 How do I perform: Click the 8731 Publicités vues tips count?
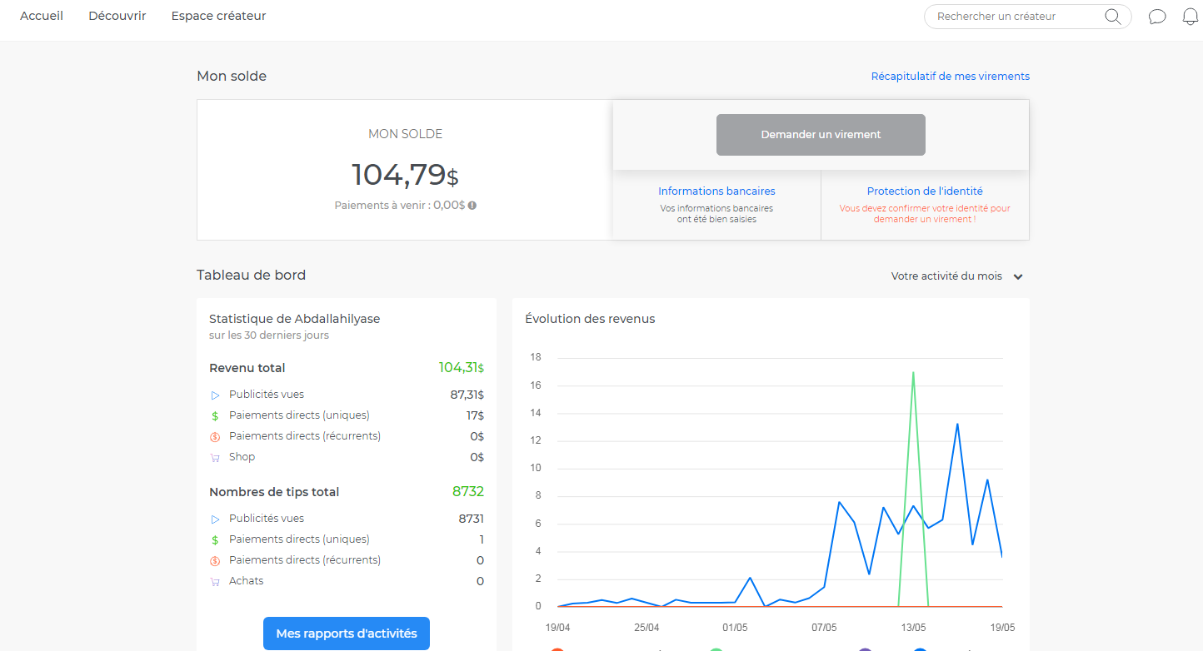coord(471,519)
